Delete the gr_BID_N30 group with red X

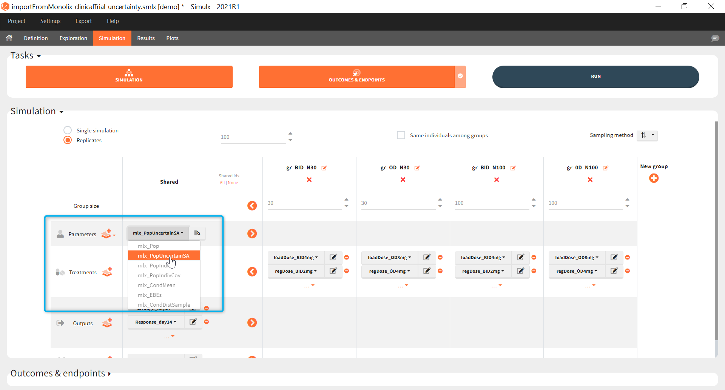click(x=309, y=180)
